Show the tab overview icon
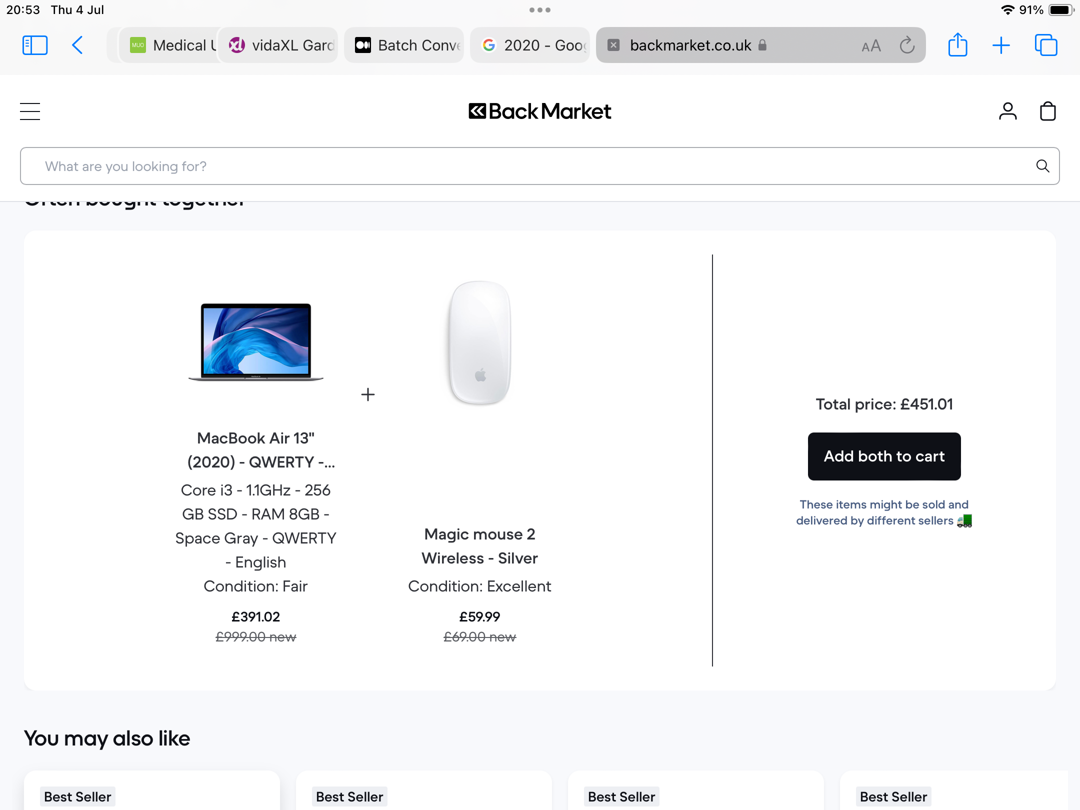The image size is (1080, 810). click(1045, 45)
